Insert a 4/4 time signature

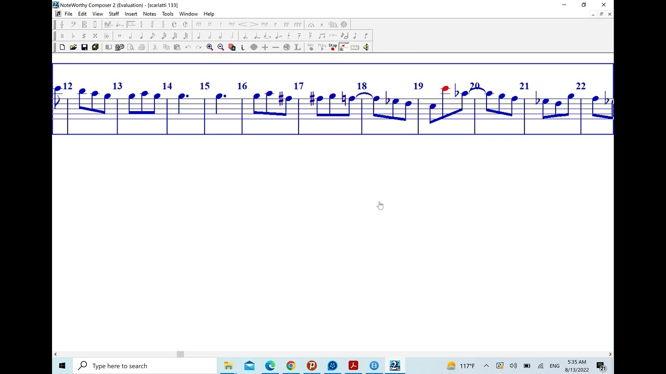(141, 24)
